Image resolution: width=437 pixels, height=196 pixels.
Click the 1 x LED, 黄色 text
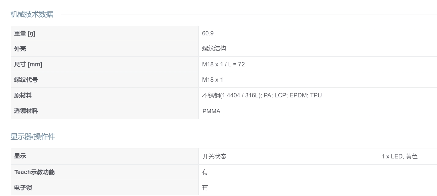[x=399, y=157]
